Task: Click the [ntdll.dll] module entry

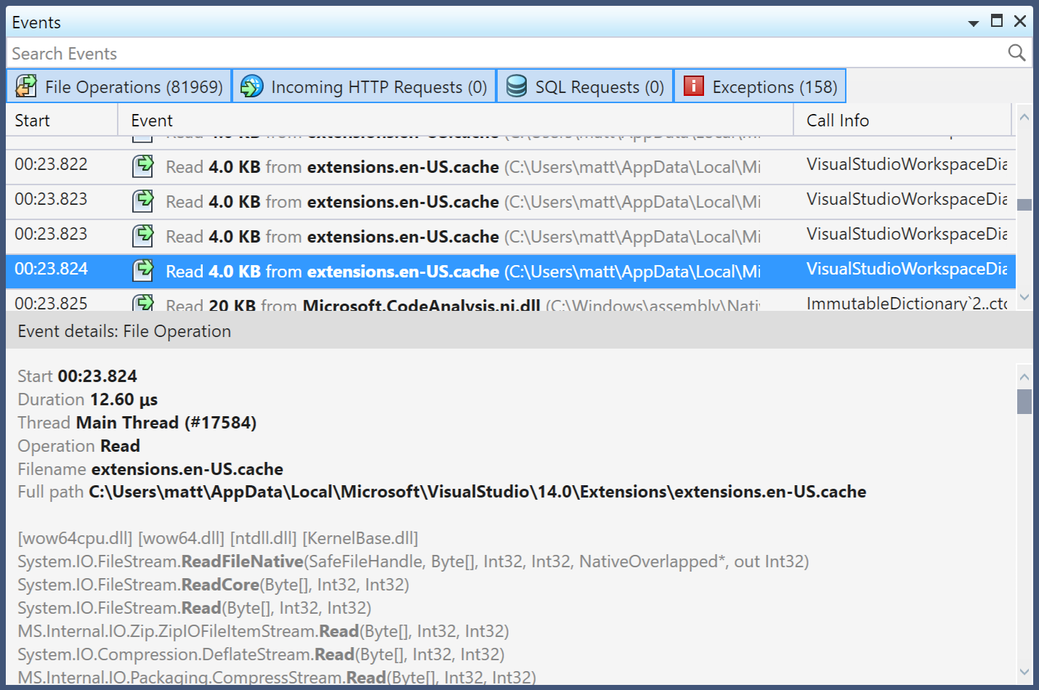Action: pyautogui.click(x=264, y=538)
